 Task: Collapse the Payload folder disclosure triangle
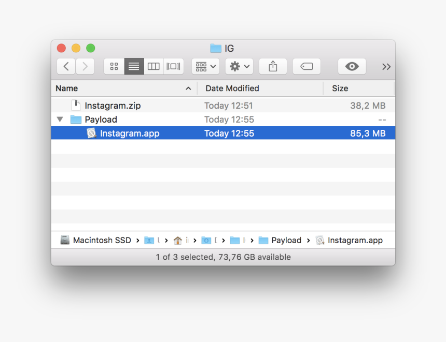point(60,120)
